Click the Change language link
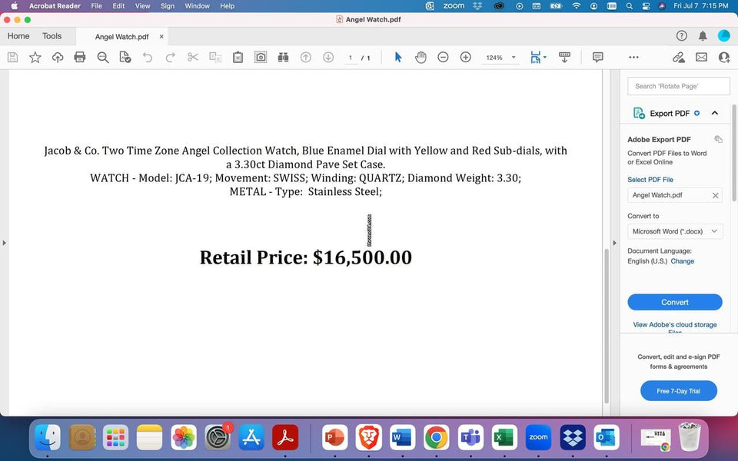738x461 pixels. [x=683, y=261]
